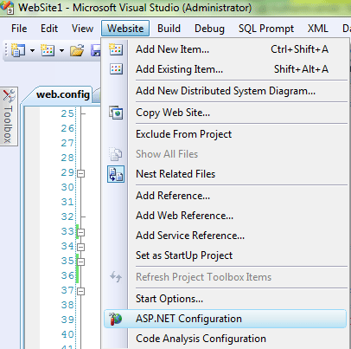Click line number 25 in editor margin
This screenshot has width=351, height=349.
click(x=67, y=113)
